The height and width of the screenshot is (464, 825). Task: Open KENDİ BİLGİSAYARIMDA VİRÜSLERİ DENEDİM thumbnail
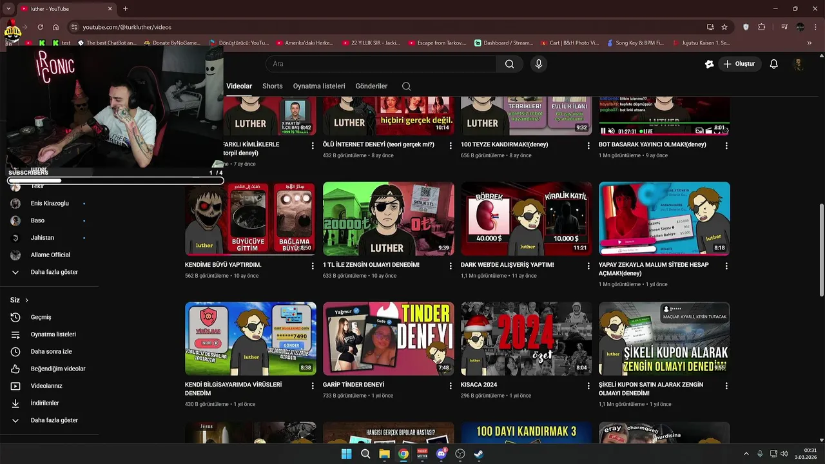(251, 339)
